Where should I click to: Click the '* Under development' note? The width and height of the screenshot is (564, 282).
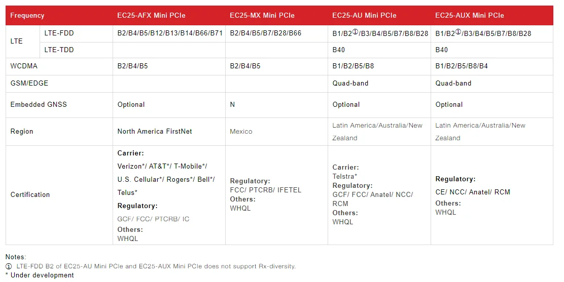tap(40, 275)
